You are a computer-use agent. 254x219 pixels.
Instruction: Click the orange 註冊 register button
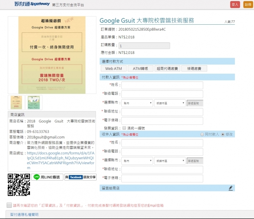click(248, 5)
